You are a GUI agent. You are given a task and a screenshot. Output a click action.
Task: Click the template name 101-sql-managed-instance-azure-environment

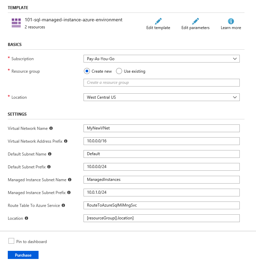pos(73,20)
